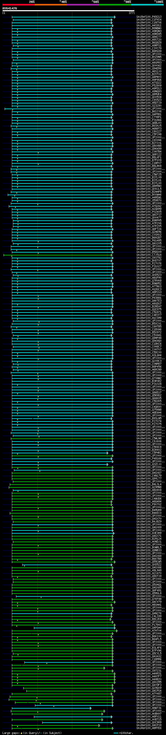This screenshot has width=166, height=735.
Task: Select the UniRef100_P27076 label
Action: click(149, 263)
